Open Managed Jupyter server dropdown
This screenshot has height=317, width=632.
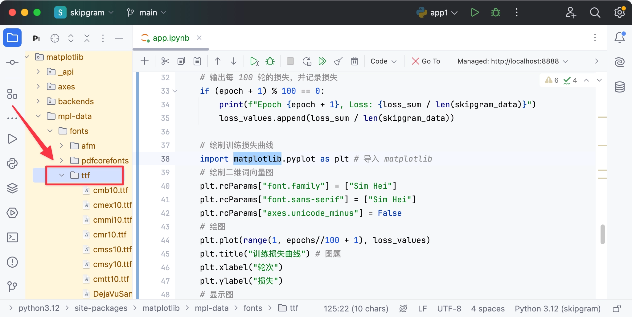(512, 61)
